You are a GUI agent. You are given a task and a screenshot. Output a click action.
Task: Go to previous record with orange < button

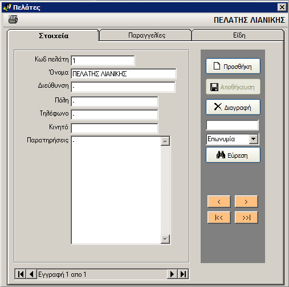point(219,202)
